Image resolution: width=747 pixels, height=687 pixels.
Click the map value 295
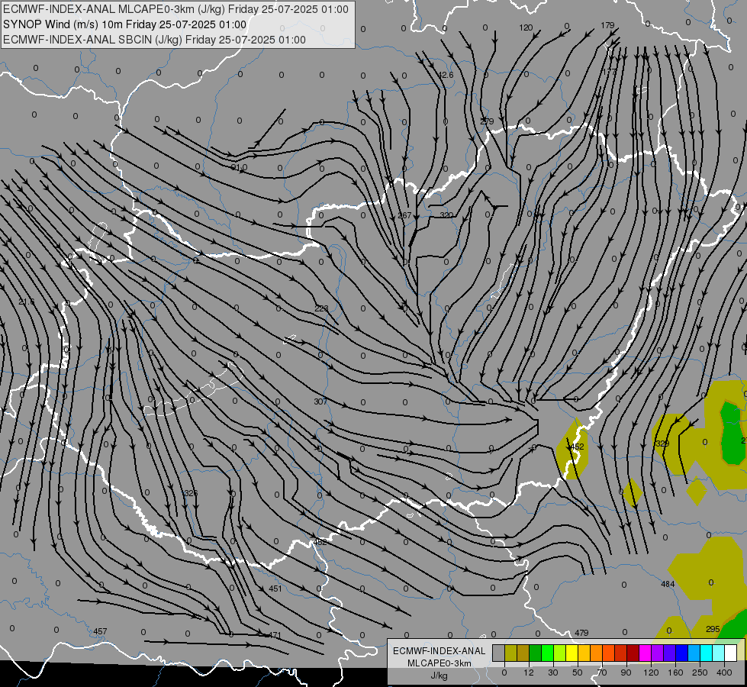pos(713,629)
